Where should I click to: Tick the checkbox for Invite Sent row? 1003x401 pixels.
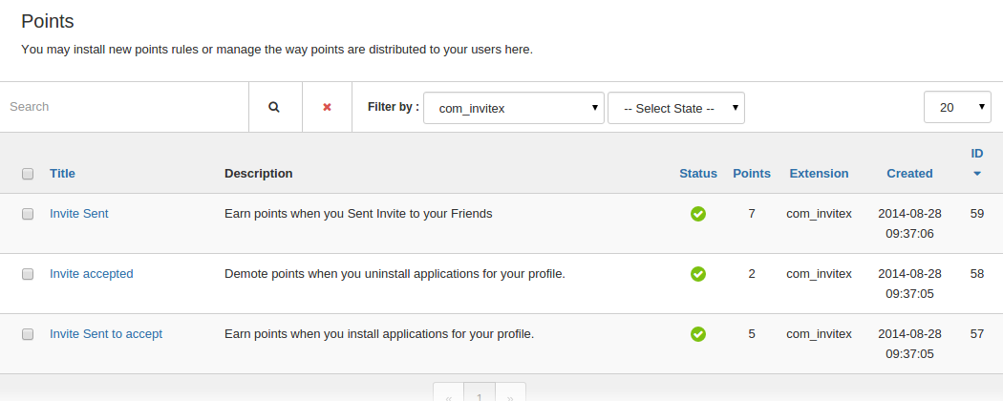pos(28,214)
